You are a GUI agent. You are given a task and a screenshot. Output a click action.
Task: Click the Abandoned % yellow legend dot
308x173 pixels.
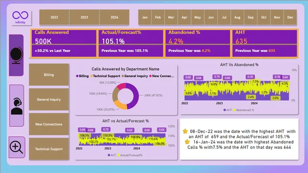pyautogui.click(x=234, y=110)
